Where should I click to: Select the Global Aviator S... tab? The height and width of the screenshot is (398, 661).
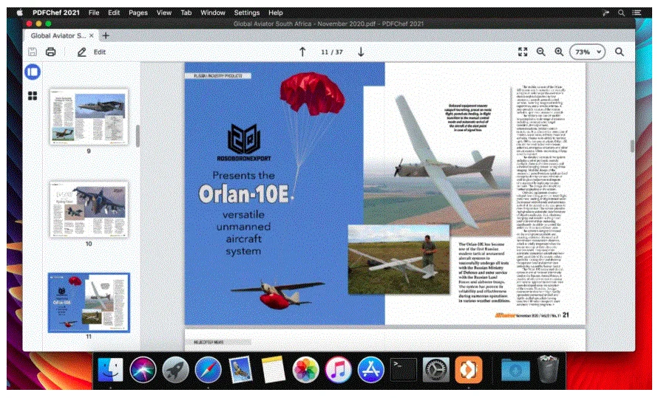tap(61, 35)
